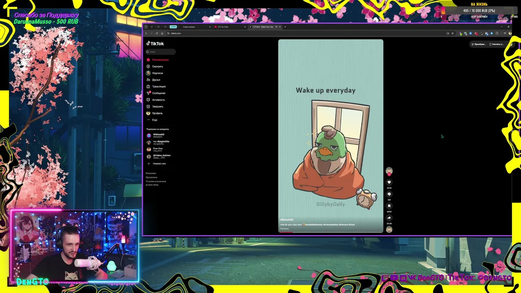Open a new browser tab with plus
Screen dimensions: 521x293
(x=285, y=27)
